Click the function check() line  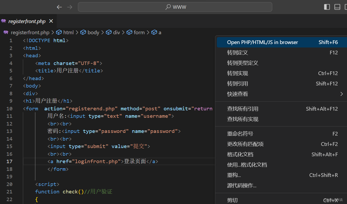tap(74, 192)
